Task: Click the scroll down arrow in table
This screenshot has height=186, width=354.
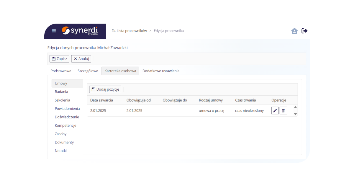Action: click(295, 114)
